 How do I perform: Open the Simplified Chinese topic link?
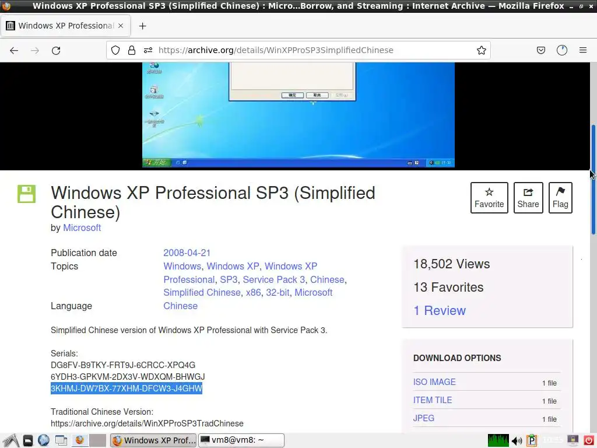[x=202, y=293]
